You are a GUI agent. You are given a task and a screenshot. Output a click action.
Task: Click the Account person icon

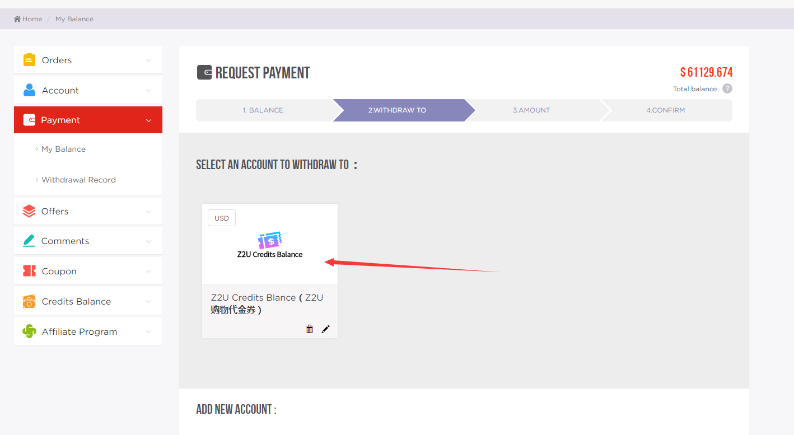29,90
